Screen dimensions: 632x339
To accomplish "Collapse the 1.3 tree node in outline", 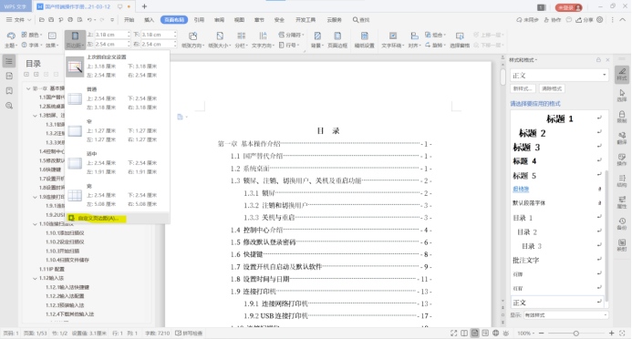I will (x=35, y=116).
